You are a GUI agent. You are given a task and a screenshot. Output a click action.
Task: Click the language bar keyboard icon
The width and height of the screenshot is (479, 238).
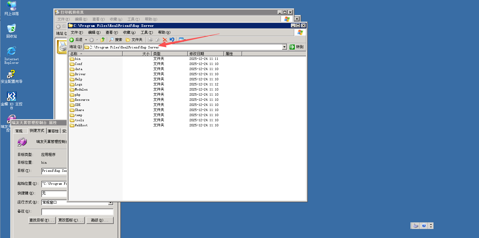(x=416, y=226)
